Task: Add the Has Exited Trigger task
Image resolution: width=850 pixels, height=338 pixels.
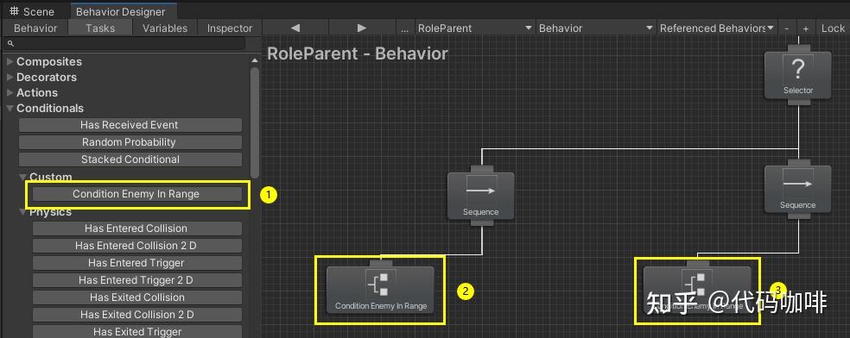Action: [x=137, y=331]
